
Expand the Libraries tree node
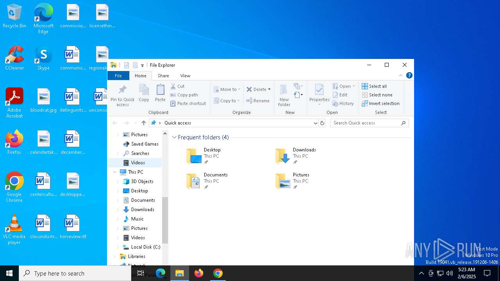[x=114, y=256]
